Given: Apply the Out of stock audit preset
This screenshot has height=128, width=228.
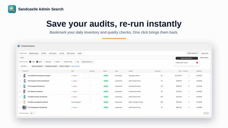Looking at the screenshot, I should click(53, 53).
